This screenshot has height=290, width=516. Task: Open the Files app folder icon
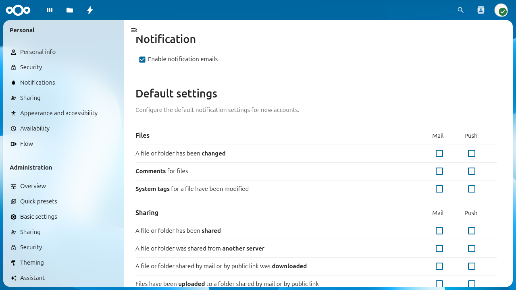tap(70, 10)
